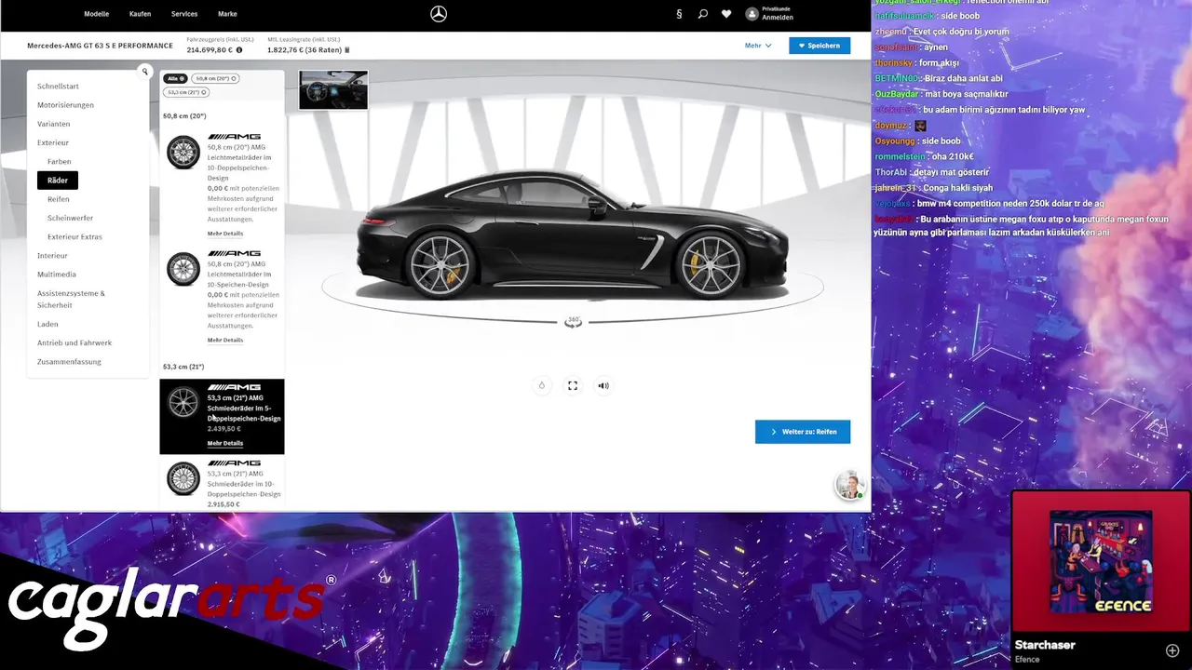This screenshot has width=1192, height=670.
Task: Open Mehr Details for 10-Doppelspeichen wheels
Action: (224, 234)
